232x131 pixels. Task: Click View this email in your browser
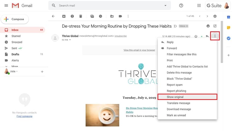coord(140,50)
